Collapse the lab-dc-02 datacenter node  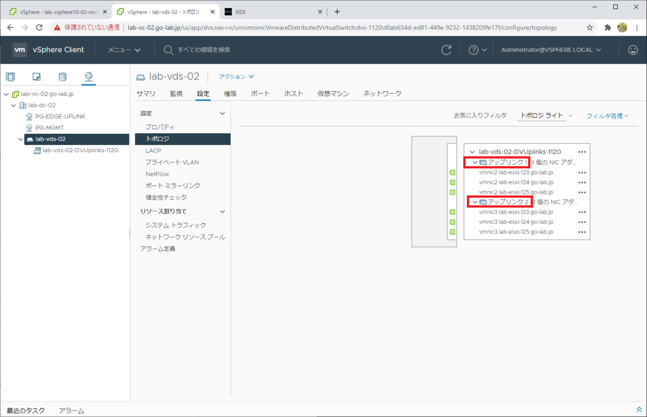13,105
